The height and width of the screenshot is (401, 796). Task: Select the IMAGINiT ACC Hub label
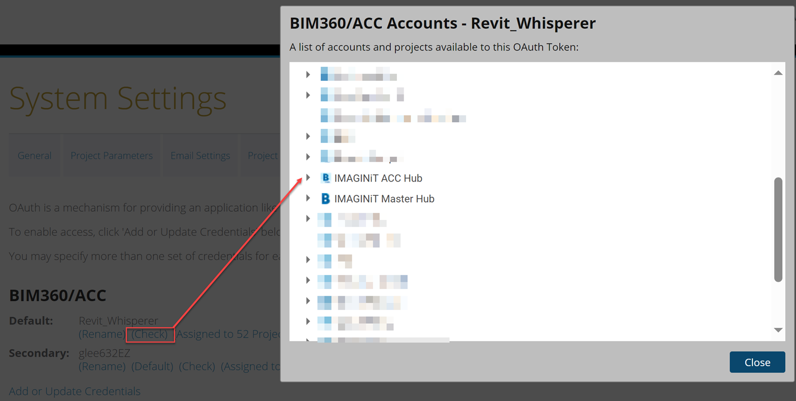coord(378,178)
